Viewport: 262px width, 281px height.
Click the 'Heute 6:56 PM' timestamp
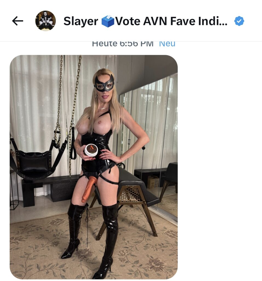(x=123, y=44)
